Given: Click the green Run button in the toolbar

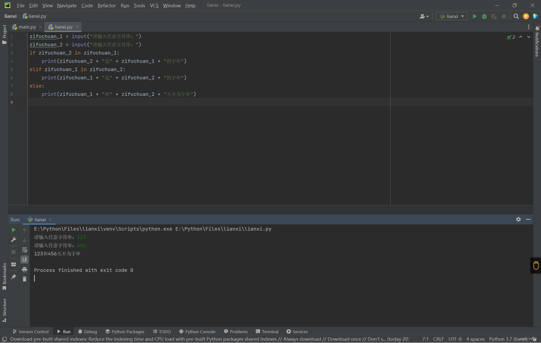Looking at the screenshot, I should tap(474, 16).
